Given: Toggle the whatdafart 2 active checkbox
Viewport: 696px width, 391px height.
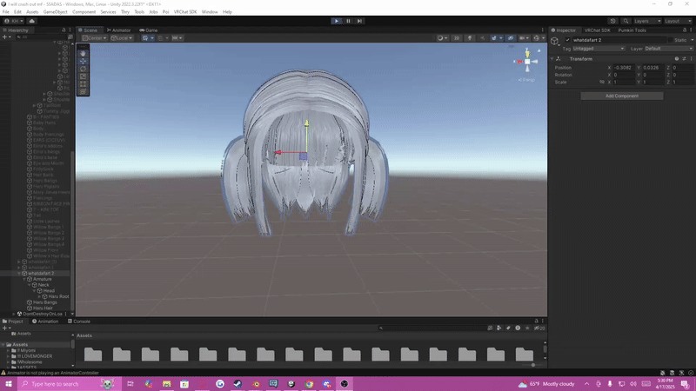Looking at the screenshot, I should point(568,40).
